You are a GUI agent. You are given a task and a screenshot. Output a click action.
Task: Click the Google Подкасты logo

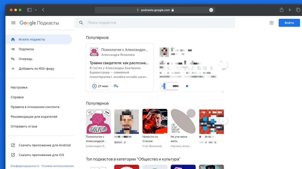pos(39,23)
